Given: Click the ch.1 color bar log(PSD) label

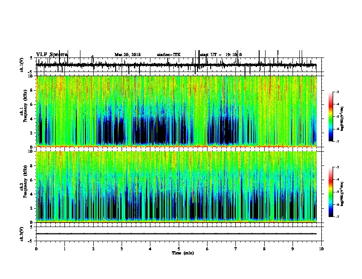Looking at the screenshot, I should (x=342, y=119).
